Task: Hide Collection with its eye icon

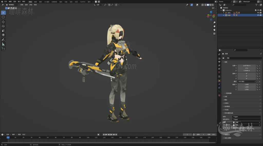Action: 258,10
